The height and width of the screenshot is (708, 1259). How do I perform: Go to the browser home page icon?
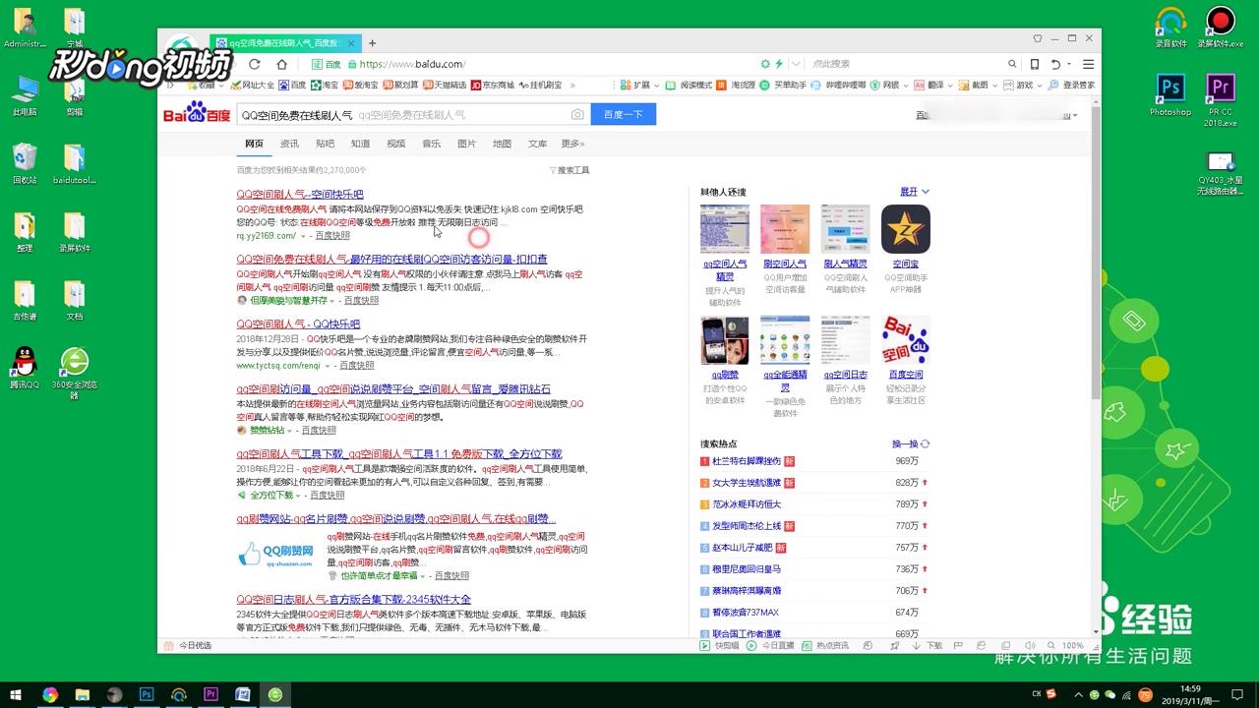281,64
